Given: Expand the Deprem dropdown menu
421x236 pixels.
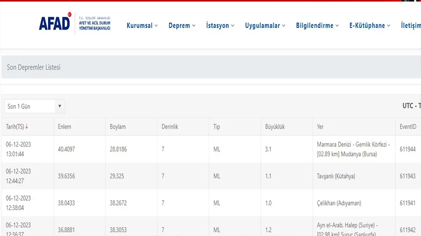Looking at the screenshot, I should pyautogui.click(x=182, y=26).
